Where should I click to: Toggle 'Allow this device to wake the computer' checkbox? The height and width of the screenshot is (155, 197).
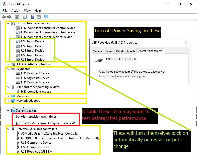coord(96,76)
